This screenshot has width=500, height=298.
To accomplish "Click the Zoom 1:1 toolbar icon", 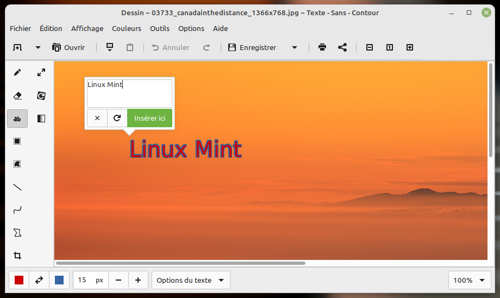I will click(x=390, y=47).
